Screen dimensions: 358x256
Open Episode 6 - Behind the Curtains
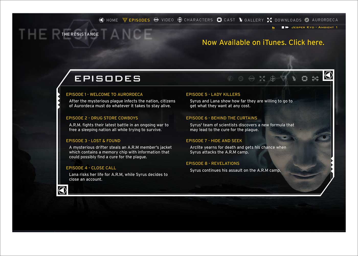(221, 118)
